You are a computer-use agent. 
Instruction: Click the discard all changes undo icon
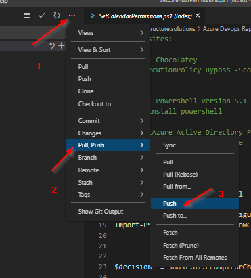click(52, 46)
